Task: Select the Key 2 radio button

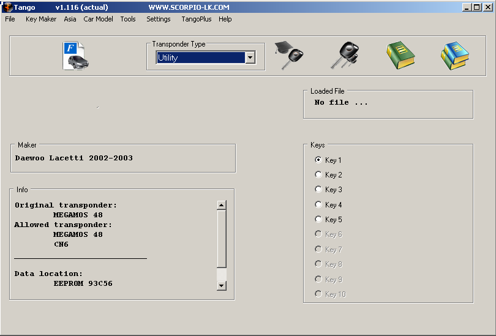Action: tap(318, 174)
